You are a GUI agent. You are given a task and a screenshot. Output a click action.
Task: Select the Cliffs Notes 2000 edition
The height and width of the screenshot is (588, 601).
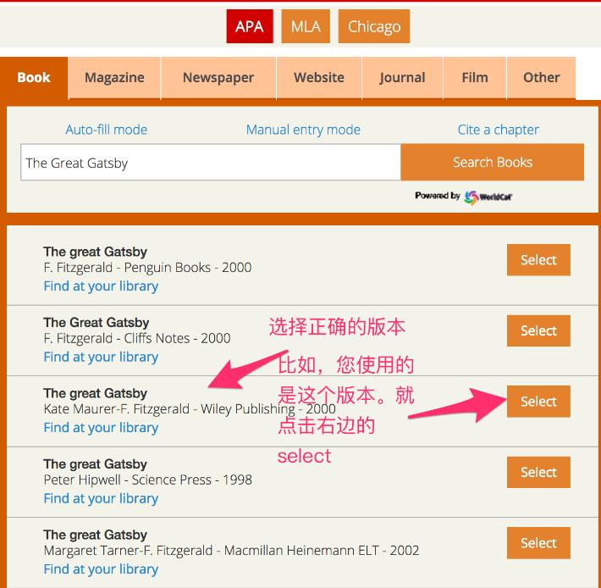coord(538,331)
